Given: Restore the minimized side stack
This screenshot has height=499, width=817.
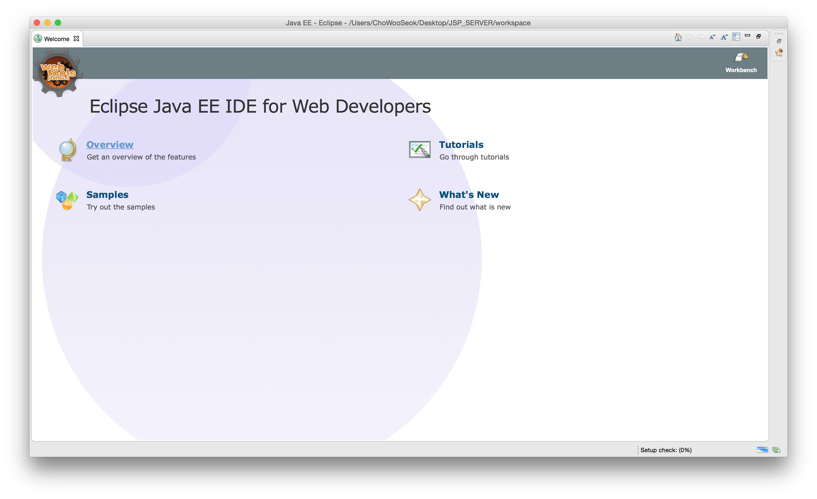Looking at the screenshot, I should [779, 41].
